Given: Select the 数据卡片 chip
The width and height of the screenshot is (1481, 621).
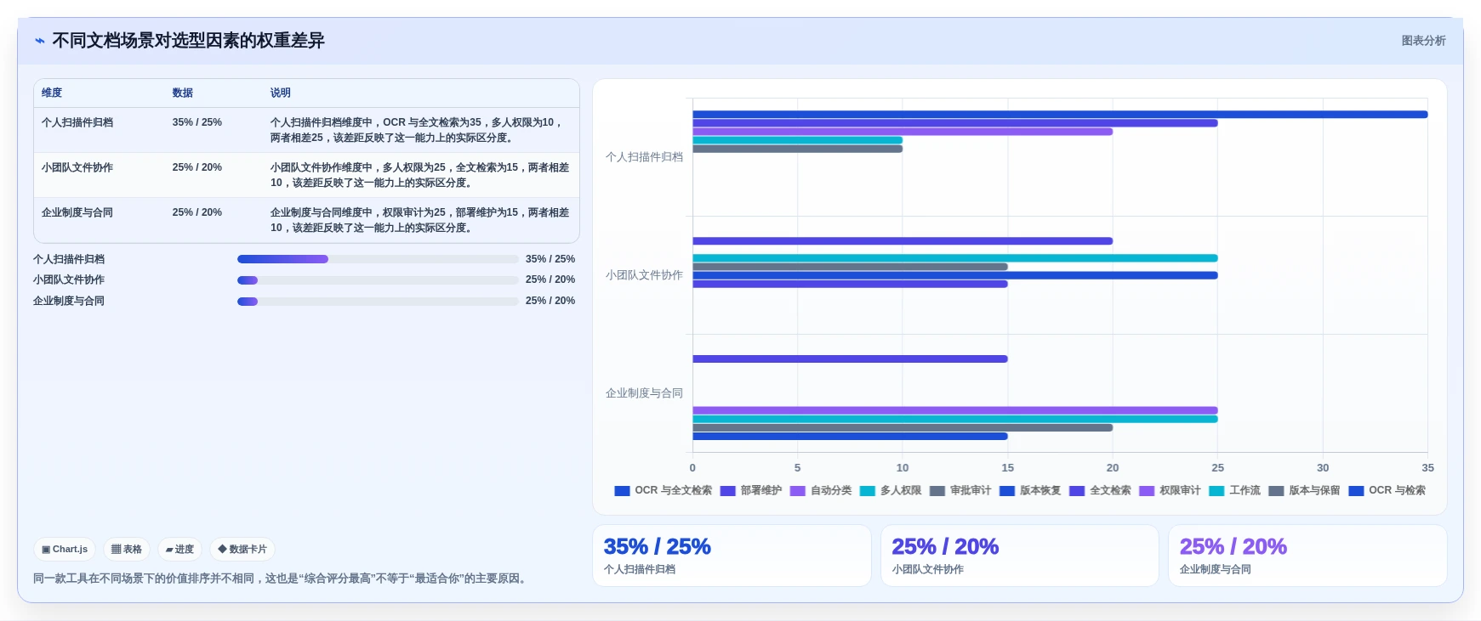Looking at the screenshot, I should [x=242, y=550].
